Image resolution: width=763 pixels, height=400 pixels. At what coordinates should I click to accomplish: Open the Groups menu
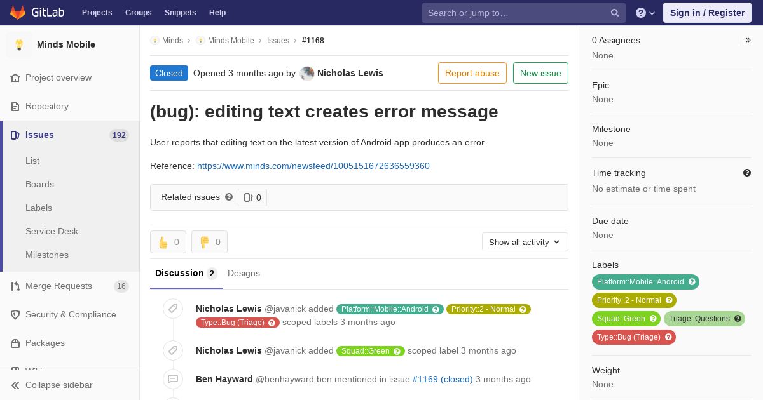tap(138, 13)
